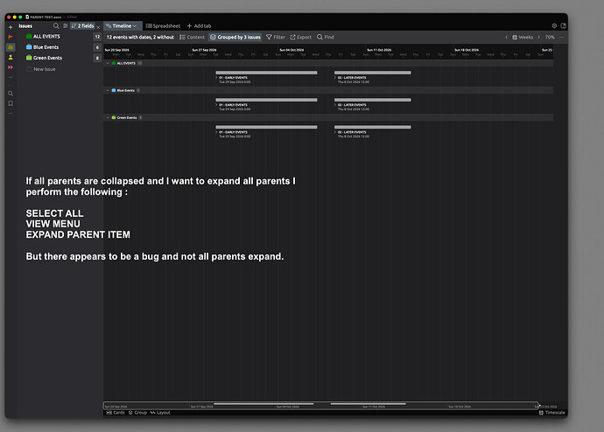Toggle the inspector panel icon top right
This screenshot has height=432, width=604.
[x=563, y=25]
